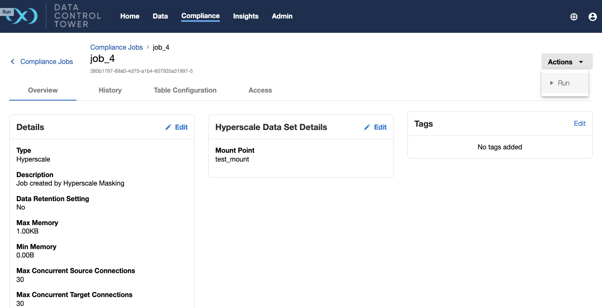Viewport: 602px width, 308px height.
Task: Click the Edit link in Tags panel
Action: [x=579, y=123]
